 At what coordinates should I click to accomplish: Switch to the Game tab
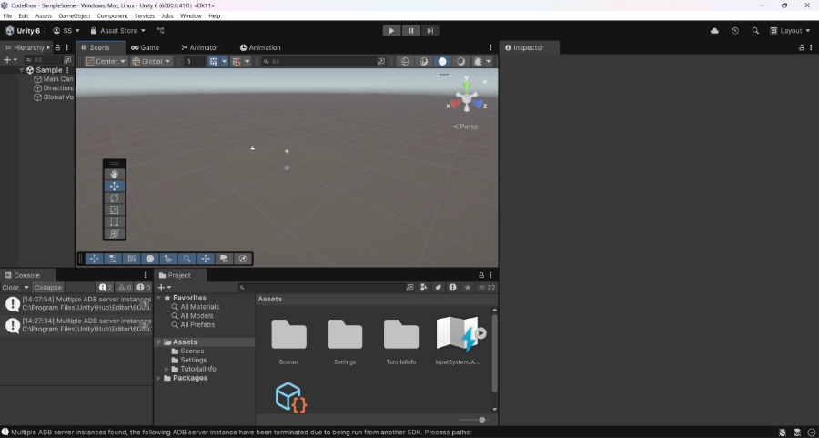145,47
